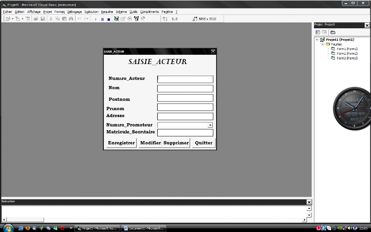
Task: Click the Quitter button
Action: click(204, 143)
